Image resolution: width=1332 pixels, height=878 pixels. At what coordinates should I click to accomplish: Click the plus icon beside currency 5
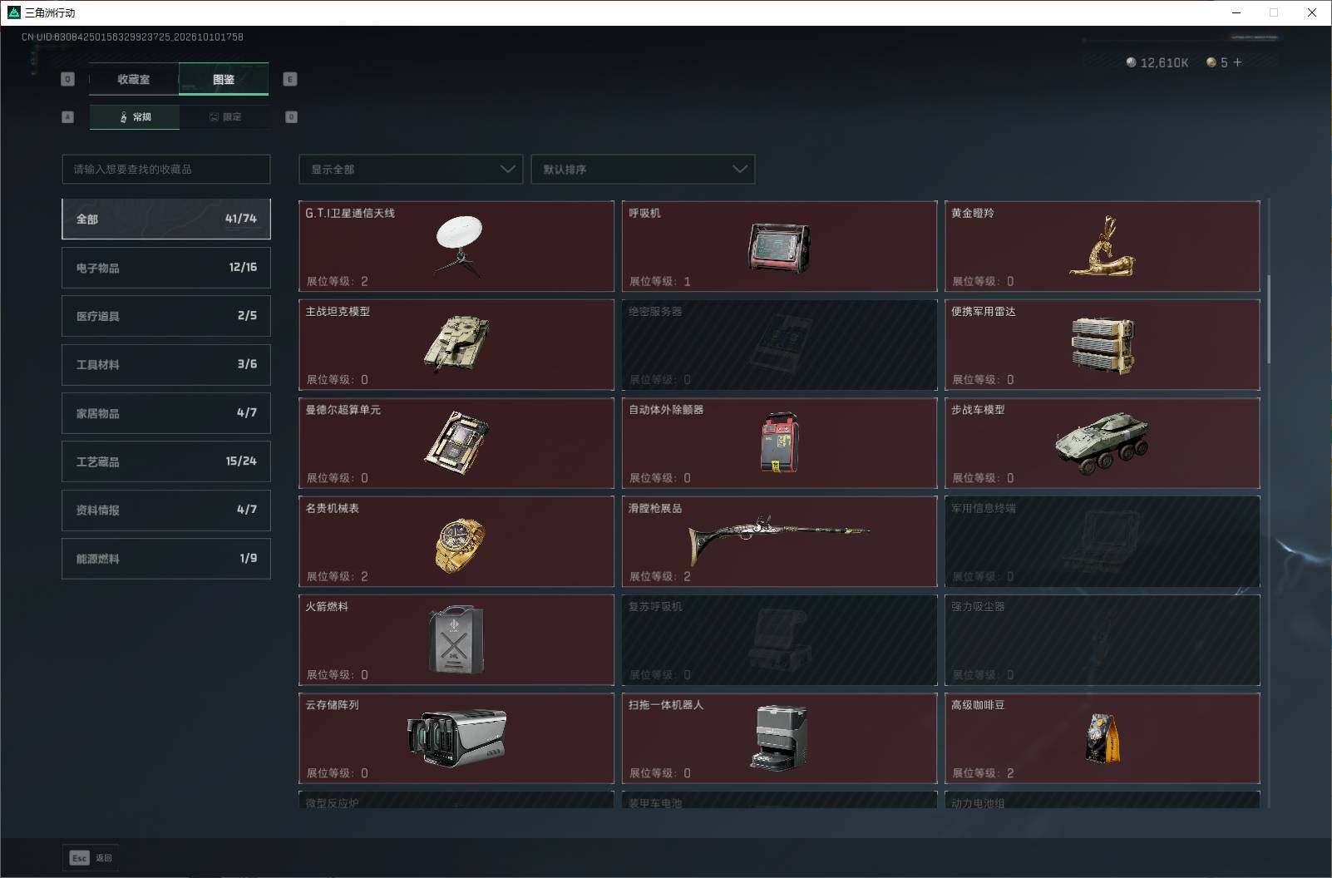(1237, 62)
